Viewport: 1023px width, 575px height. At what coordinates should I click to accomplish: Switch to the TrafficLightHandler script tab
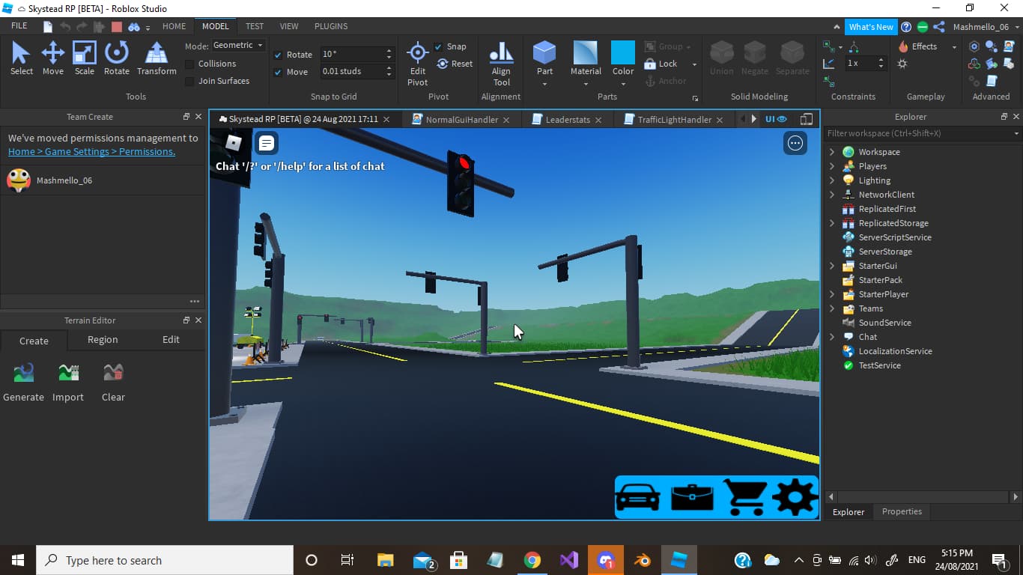(673, 119)
